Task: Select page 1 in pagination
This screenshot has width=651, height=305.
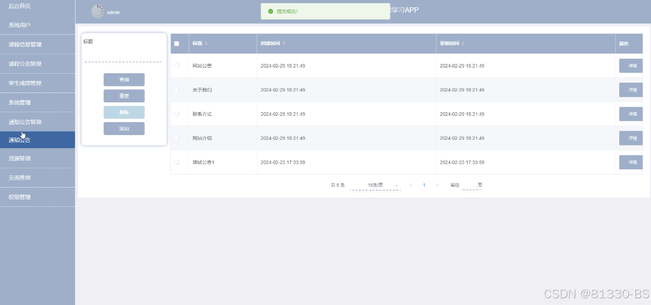Action: pos(424,185)
